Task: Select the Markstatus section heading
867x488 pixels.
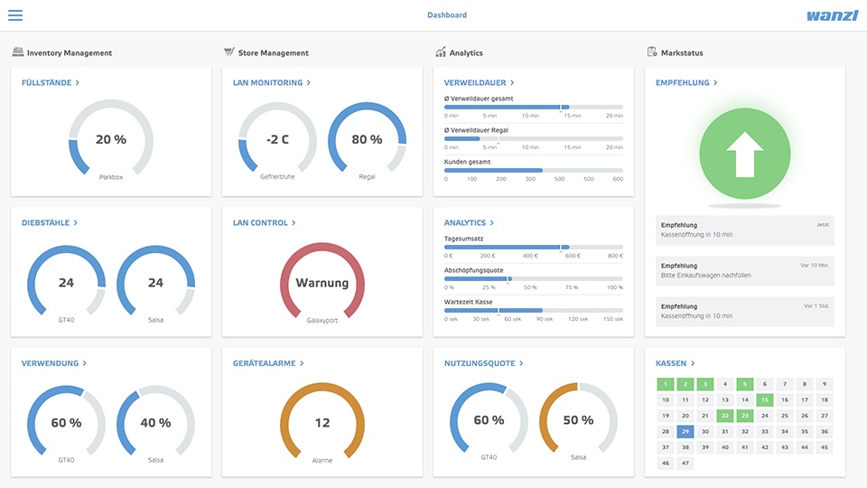Action: [x=682, y=52]
